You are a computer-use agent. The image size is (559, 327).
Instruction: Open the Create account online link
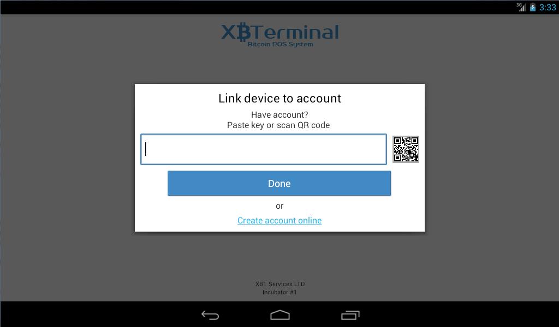tap(279, 220)
